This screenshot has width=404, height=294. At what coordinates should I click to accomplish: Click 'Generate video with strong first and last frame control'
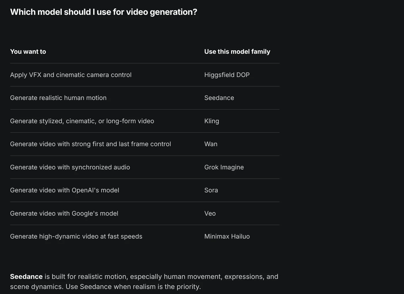[x=90, y=144]
